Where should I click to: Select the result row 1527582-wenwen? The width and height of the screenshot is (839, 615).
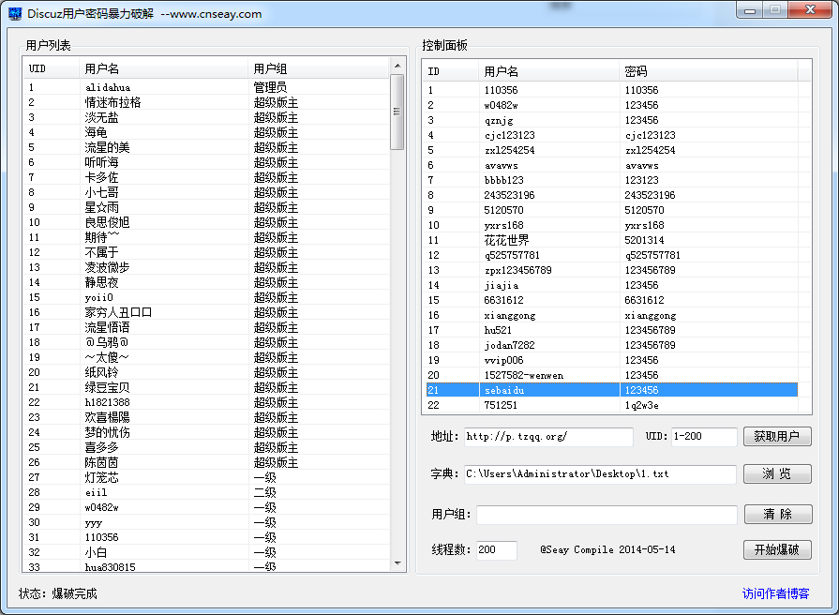pyautogui.click(x=611, y=375)
